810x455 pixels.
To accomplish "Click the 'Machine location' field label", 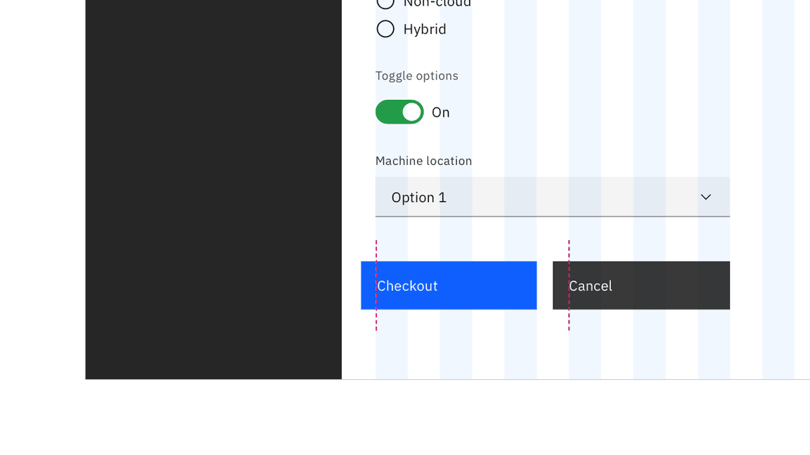I will (x=424, y=161).
